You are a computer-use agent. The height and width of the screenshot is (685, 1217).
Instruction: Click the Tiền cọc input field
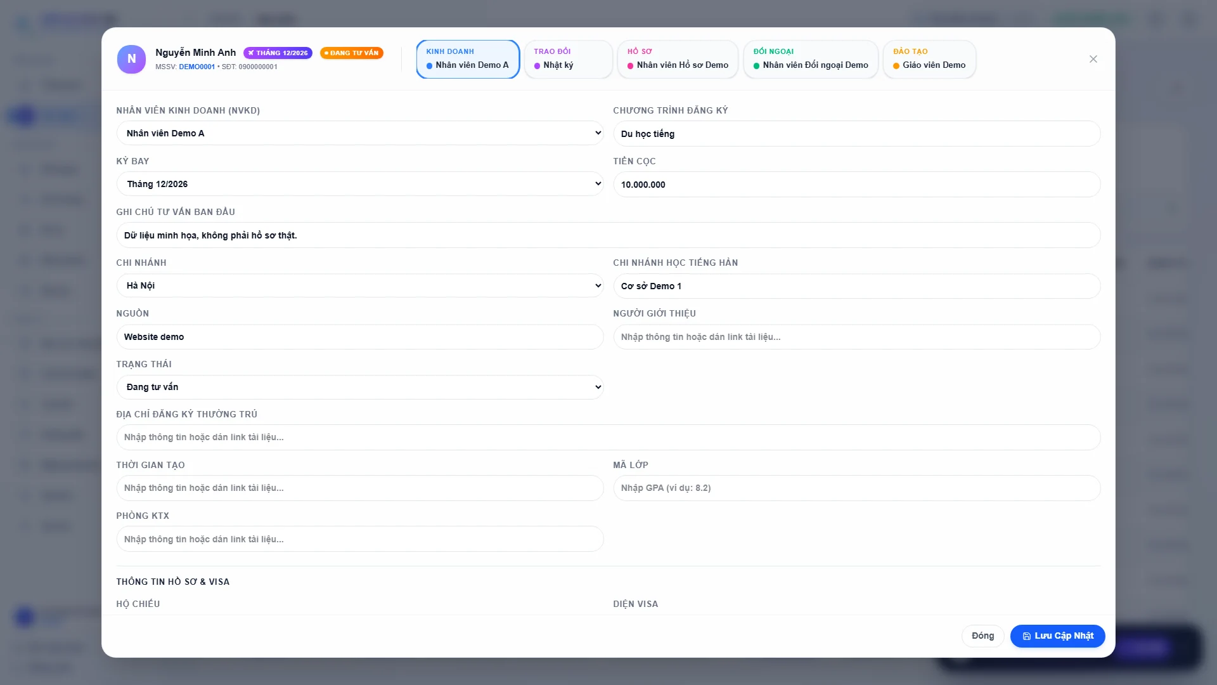pos(857,185)
